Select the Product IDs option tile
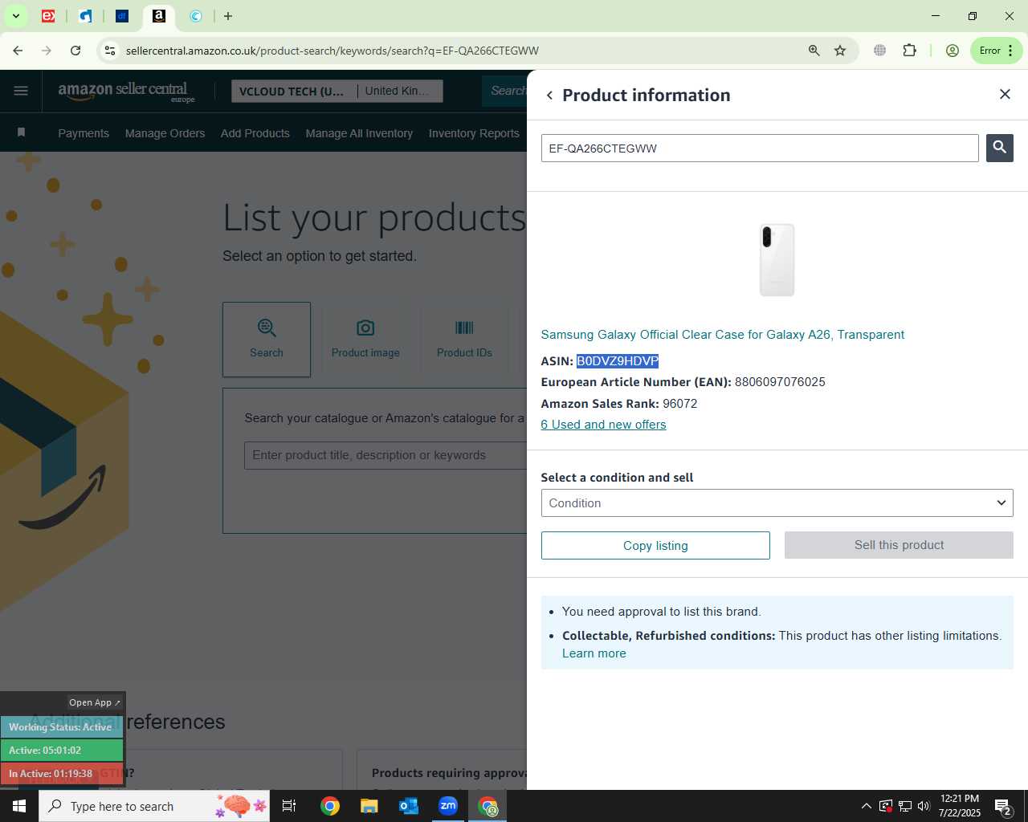The image size is (1028, 822). click(x=464, y=340)
